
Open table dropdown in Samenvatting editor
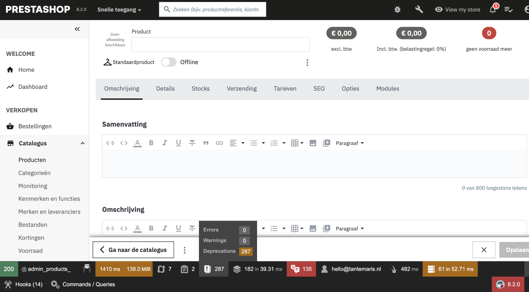pos(297,143)
